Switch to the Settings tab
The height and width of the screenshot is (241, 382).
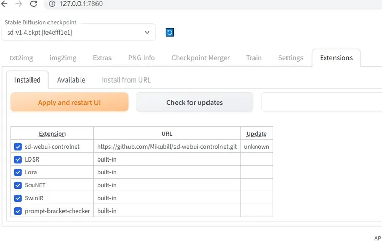[291, 58]
